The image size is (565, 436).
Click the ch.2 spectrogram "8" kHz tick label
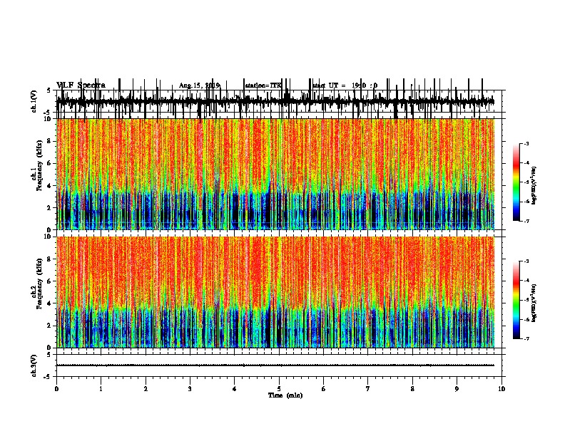coord(50,259)
